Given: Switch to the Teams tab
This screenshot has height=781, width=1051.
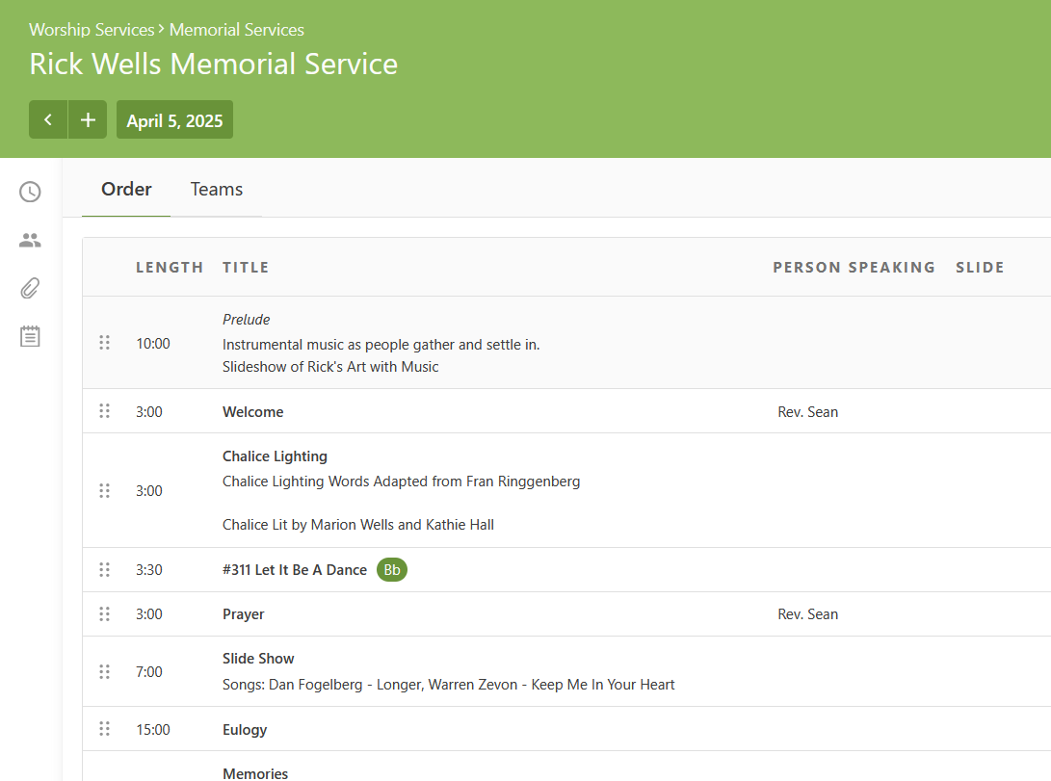Looking at the screenshot, I should 217,190.
